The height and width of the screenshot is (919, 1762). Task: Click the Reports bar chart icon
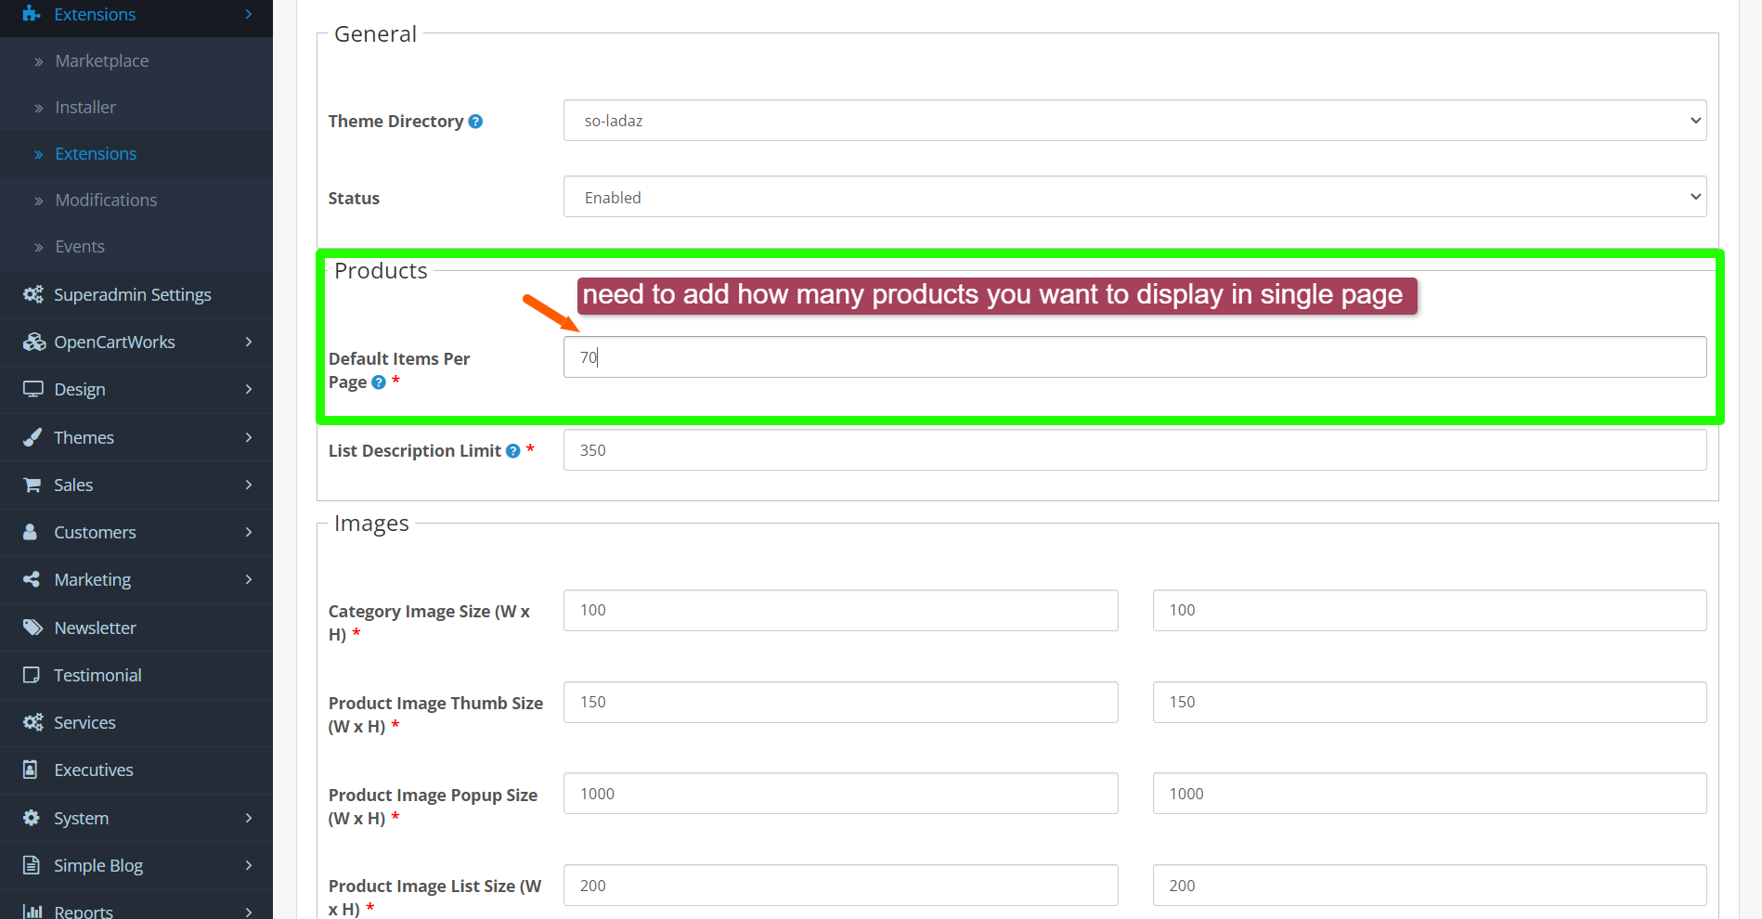tap(32, 912)
